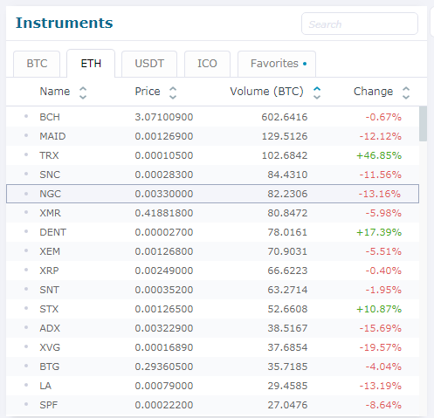434x418 pixels.
Task: Click BCH price 3.07100900
Action: [164, 117]
